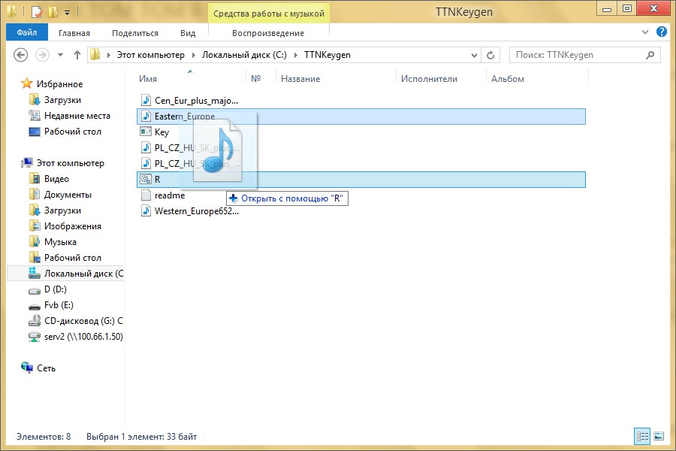Viewport: 676px width, 451px height.
Task: Expand address bar history dropdown
Action: (474, 55)
